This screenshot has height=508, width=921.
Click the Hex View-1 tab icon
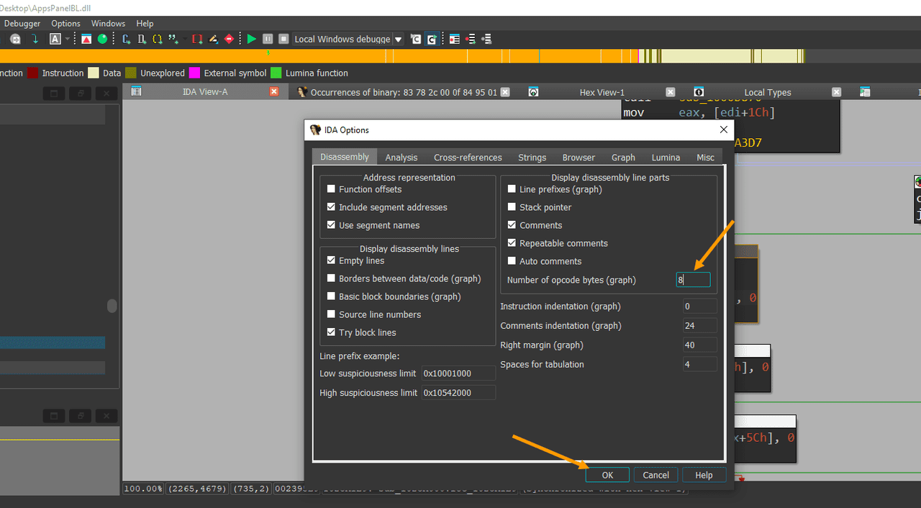533,92
